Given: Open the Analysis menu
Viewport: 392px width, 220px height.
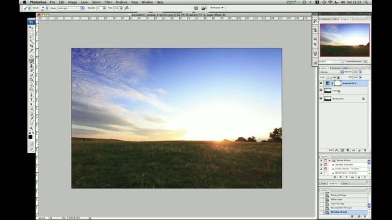Looking at the screenshot, I should (x=121, y=2).
